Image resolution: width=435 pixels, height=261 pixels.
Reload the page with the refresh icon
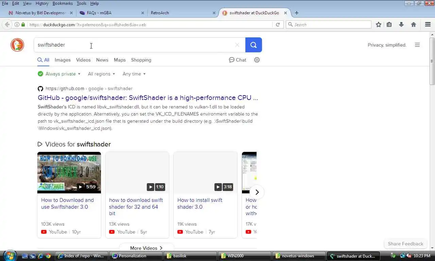(278, 24)
